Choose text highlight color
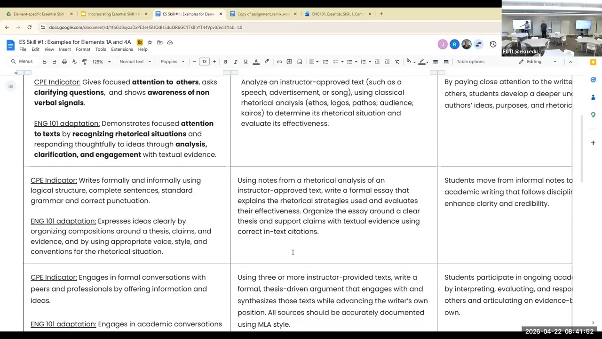Screen dimensions: 602x339 click(267, 62)
